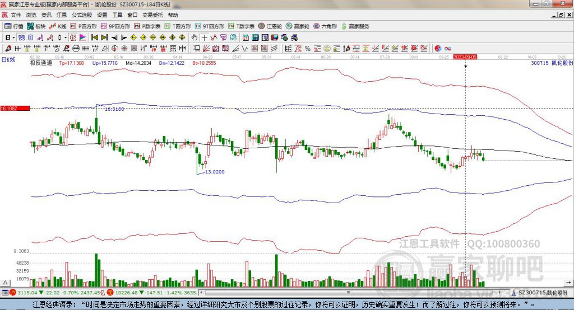Toggle the 极 indicator button
Screen dimensions: 574x310
tap(73, 37)
